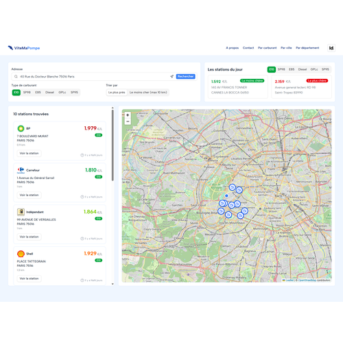Open the Par carburant menu item

click(268, 48)
